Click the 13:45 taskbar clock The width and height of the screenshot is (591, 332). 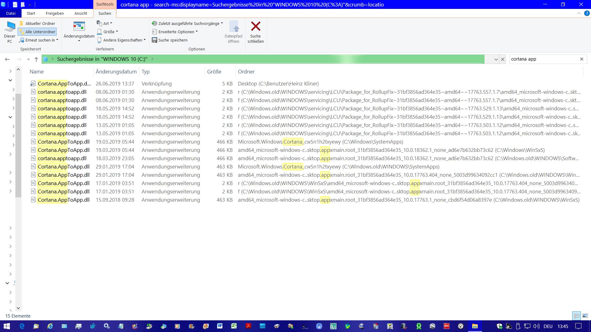(x=563, y=326)
